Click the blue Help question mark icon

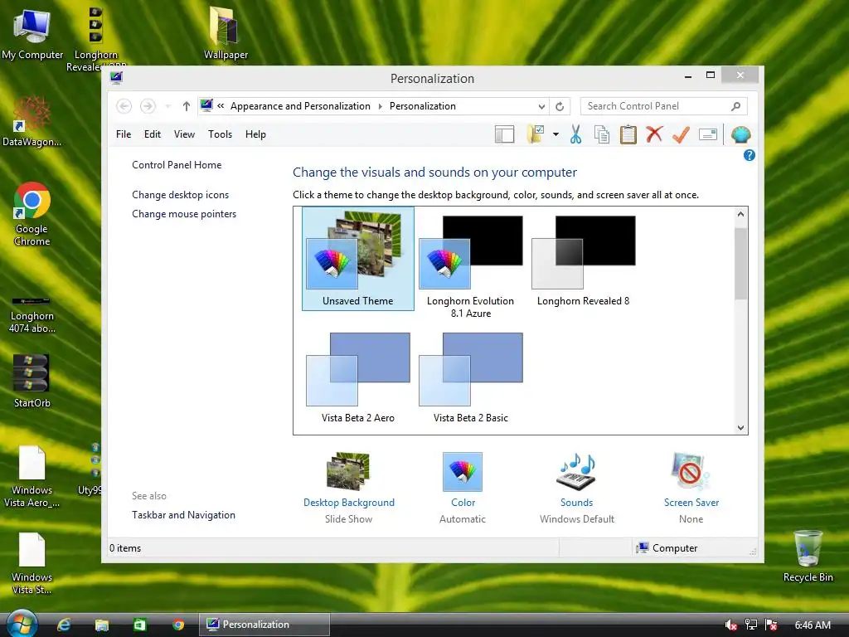749,155
